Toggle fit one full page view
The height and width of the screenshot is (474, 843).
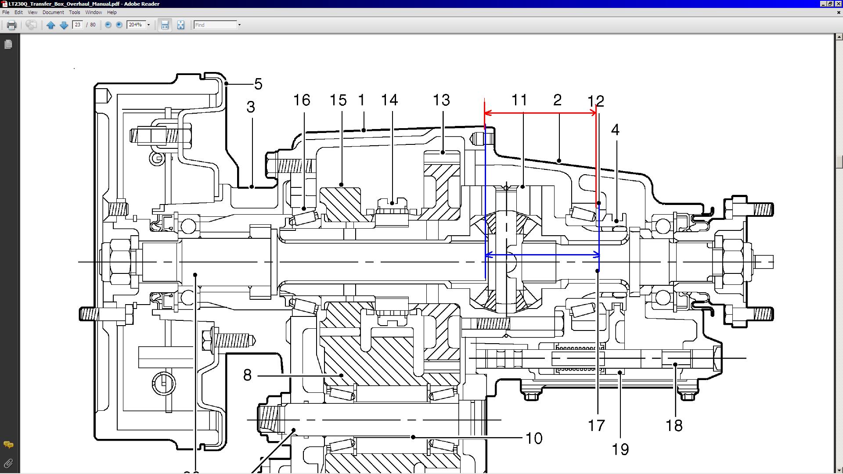180,25
